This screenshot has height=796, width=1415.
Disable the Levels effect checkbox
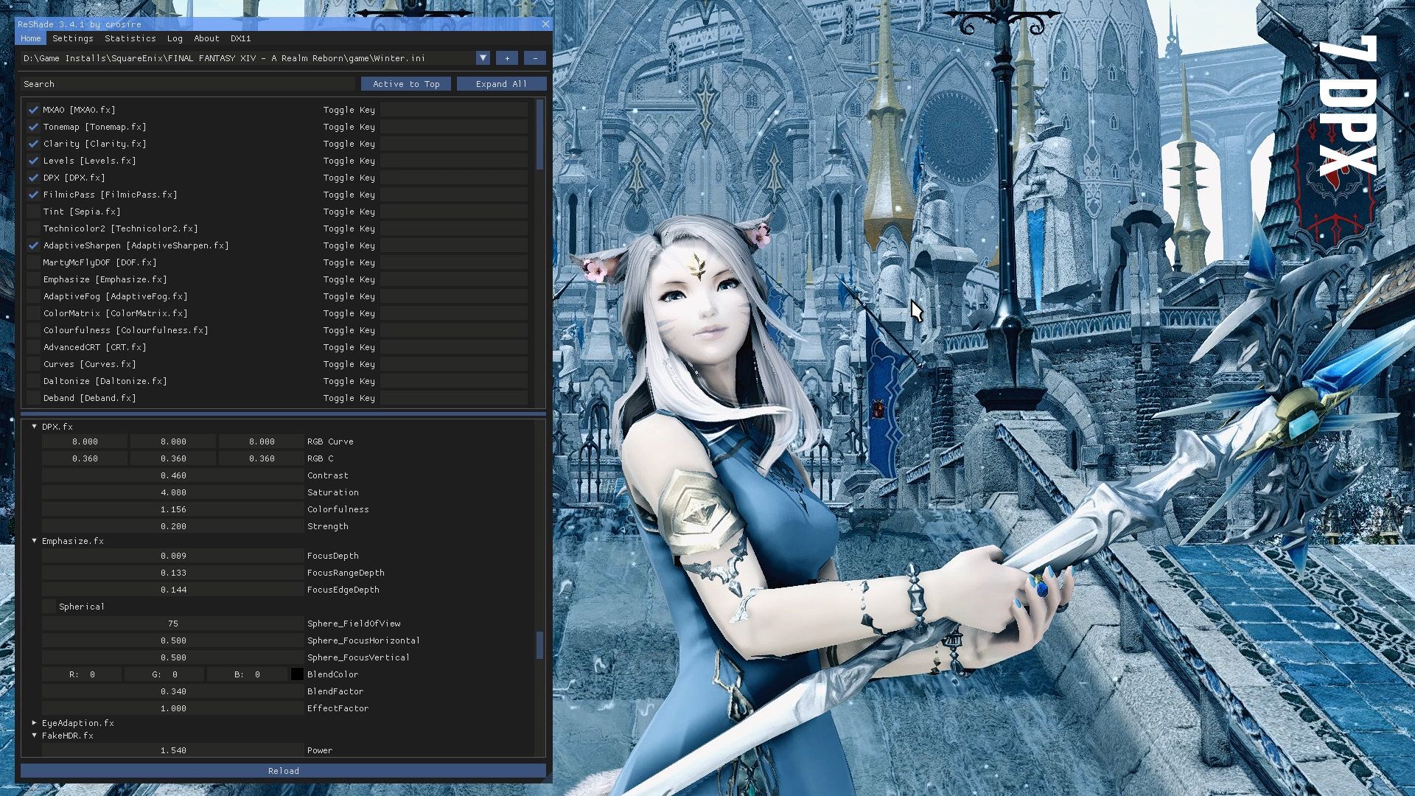pyautogui.click(x=33, y=161)
